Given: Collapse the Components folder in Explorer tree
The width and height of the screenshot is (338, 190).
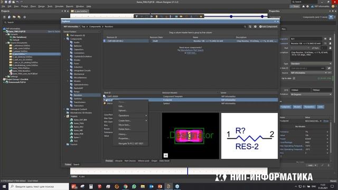Looking at the screenshot, I should (x=64, y=39).
